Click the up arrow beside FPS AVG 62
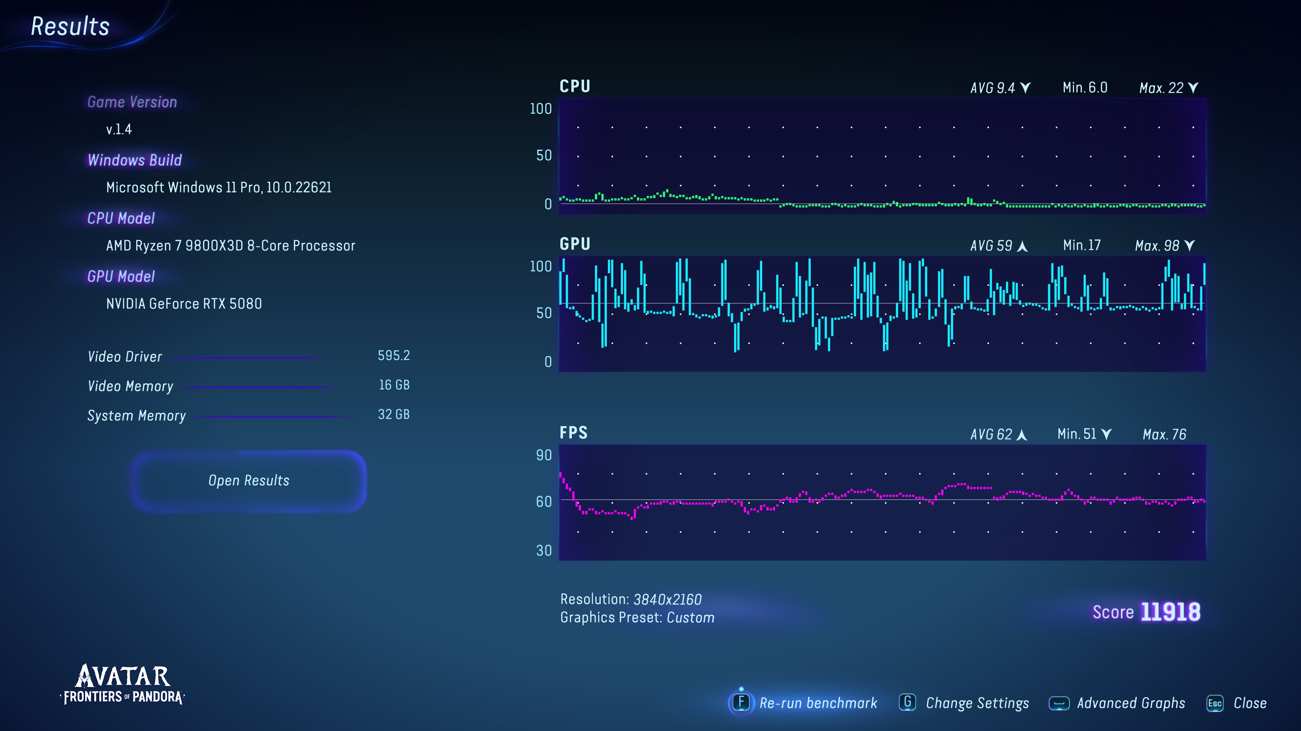1301x731 pixels. point(1022,434)
